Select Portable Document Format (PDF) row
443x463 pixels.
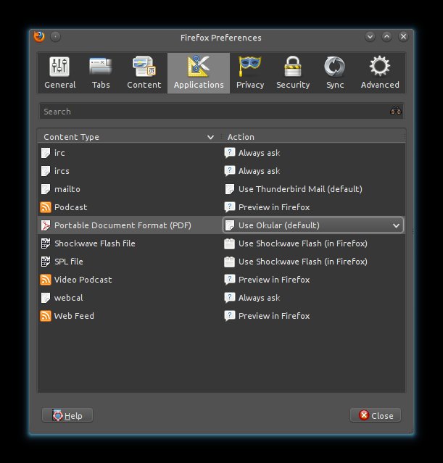(x=221, y=225)
